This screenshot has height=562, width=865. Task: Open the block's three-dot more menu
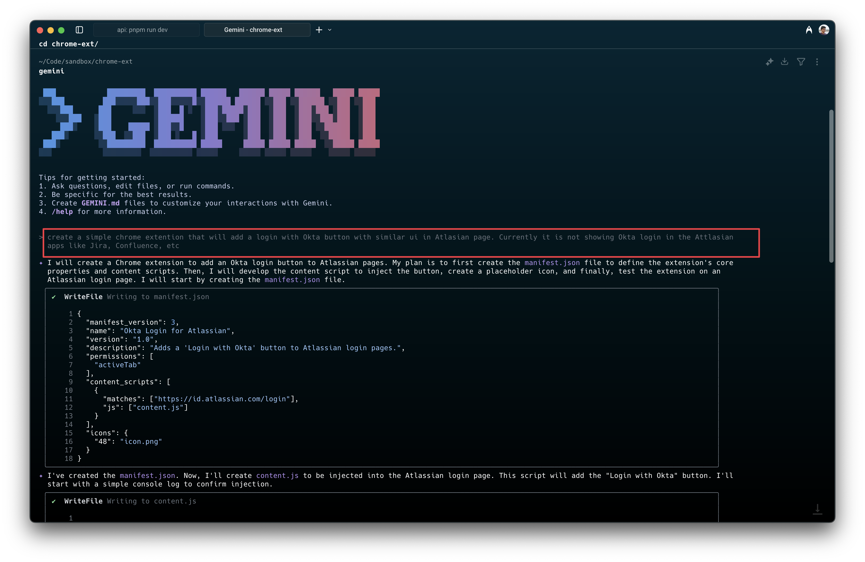click(817, 62)
